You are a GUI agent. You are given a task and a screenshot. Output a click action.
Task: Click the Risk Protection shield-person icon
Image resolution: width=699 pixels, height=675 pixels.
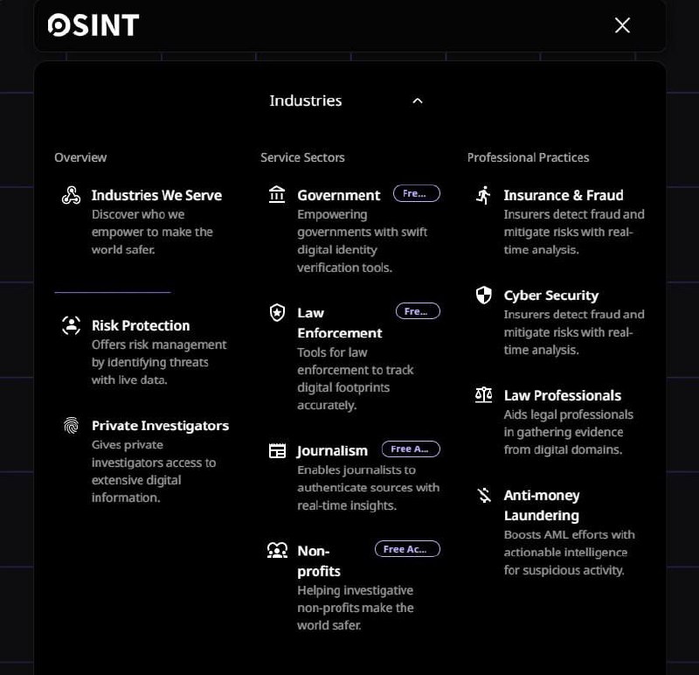pyautogui.click(x=72, y=325)
